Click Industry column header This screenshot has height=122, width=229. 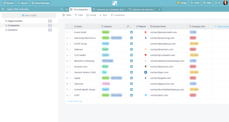112,26
